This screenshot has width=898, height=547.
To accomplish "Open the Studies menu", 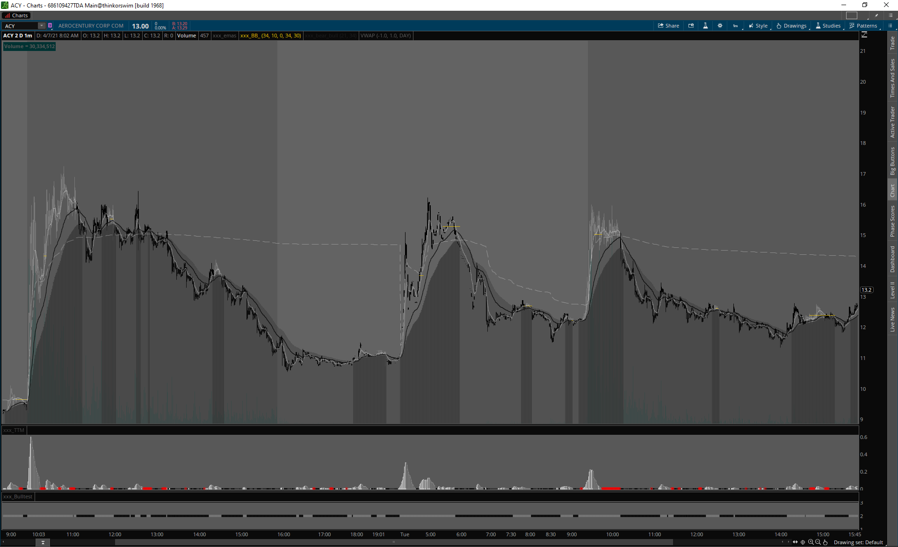I will (x=828, y=26).
